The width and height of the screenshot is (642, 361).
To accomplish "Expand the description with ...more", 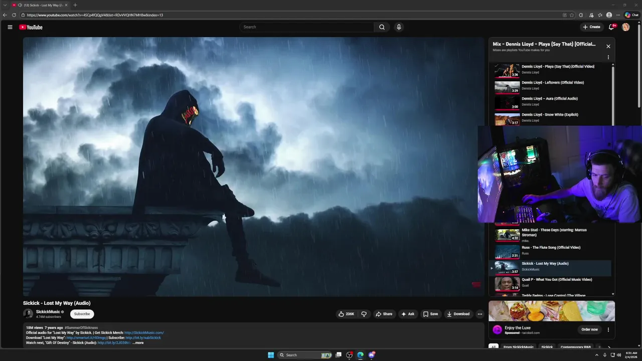I will click(x=138, y=343).
